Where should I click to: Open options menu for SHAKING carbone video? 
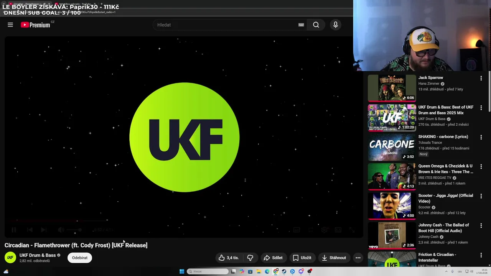[481, 137]
